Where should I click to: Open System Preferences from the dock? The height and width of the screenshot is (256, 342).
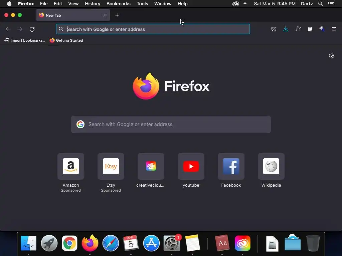(172, 243)
